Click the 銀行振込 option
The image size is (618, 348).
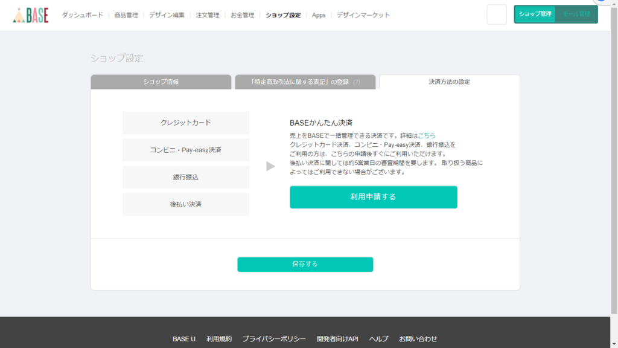pyautogui.click(x=186, y=177)
